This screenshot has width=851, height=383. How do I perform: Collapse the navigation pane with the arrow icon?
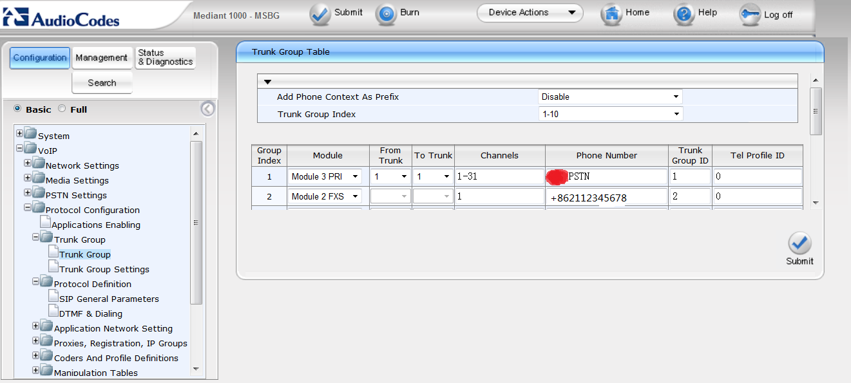point(207,109)
